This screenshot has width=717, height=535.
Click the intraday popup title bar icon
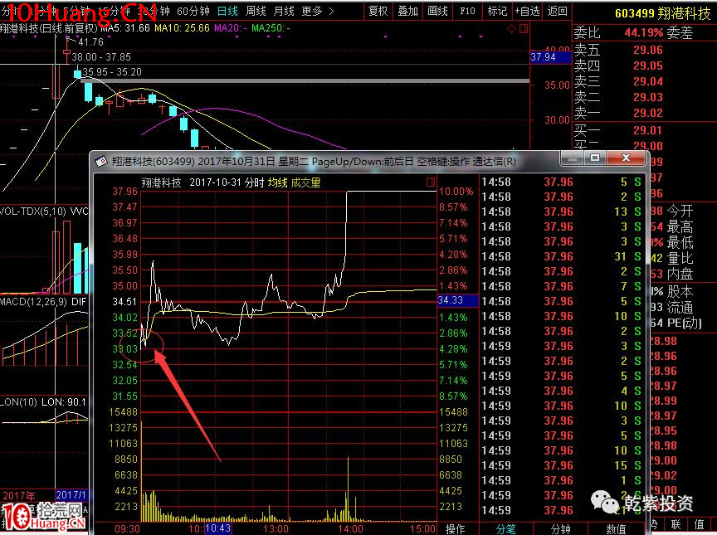101,161
